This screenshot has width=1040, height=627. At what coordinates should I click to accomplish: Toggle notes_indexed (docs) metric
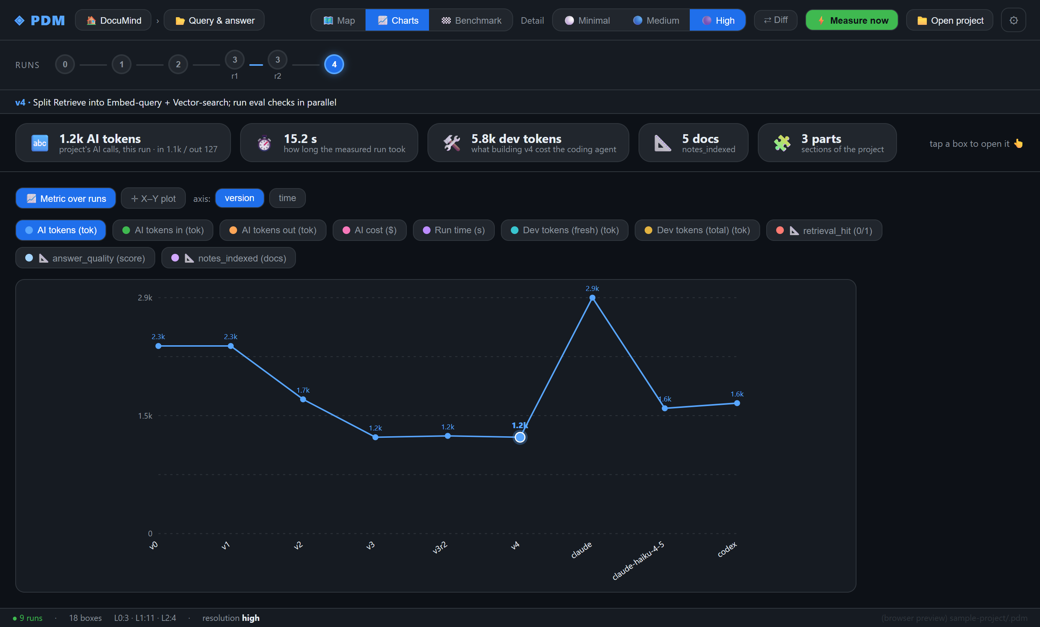click(x=228, y=258)
